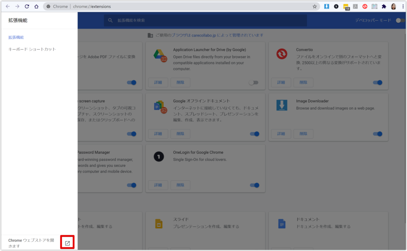Go back with browser back arrow
Screen dimensions: 407x251
coord(8,6)
